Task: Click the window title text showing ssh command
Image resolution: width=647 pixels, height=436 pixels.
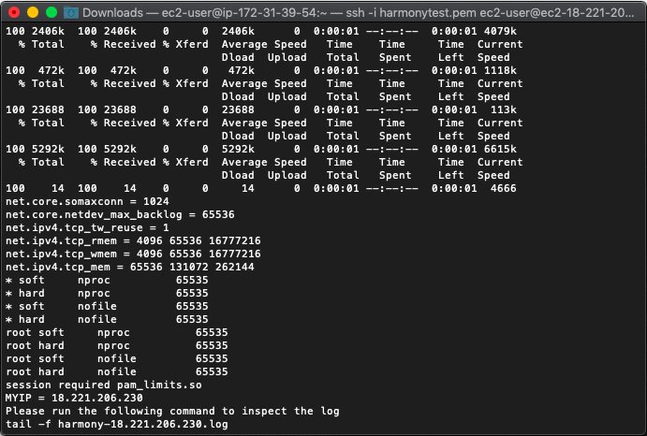Action: [x=356, y=13]
